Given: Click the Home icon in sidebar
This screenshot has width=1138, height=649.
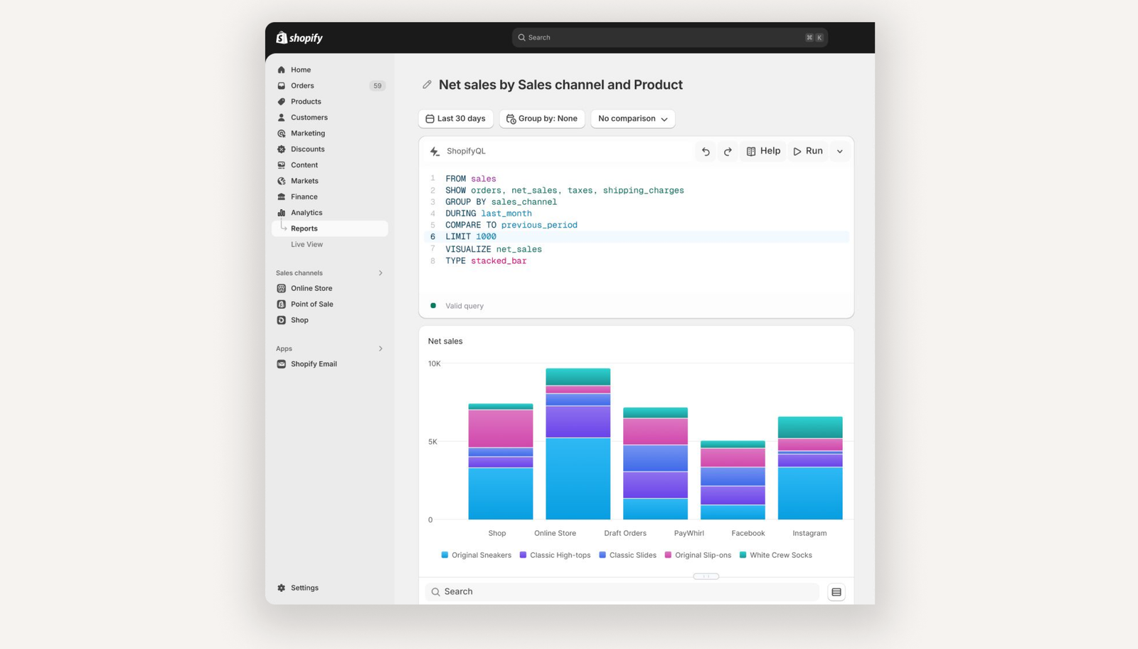Looking at the screenshot, I should [x=282, y=70].
